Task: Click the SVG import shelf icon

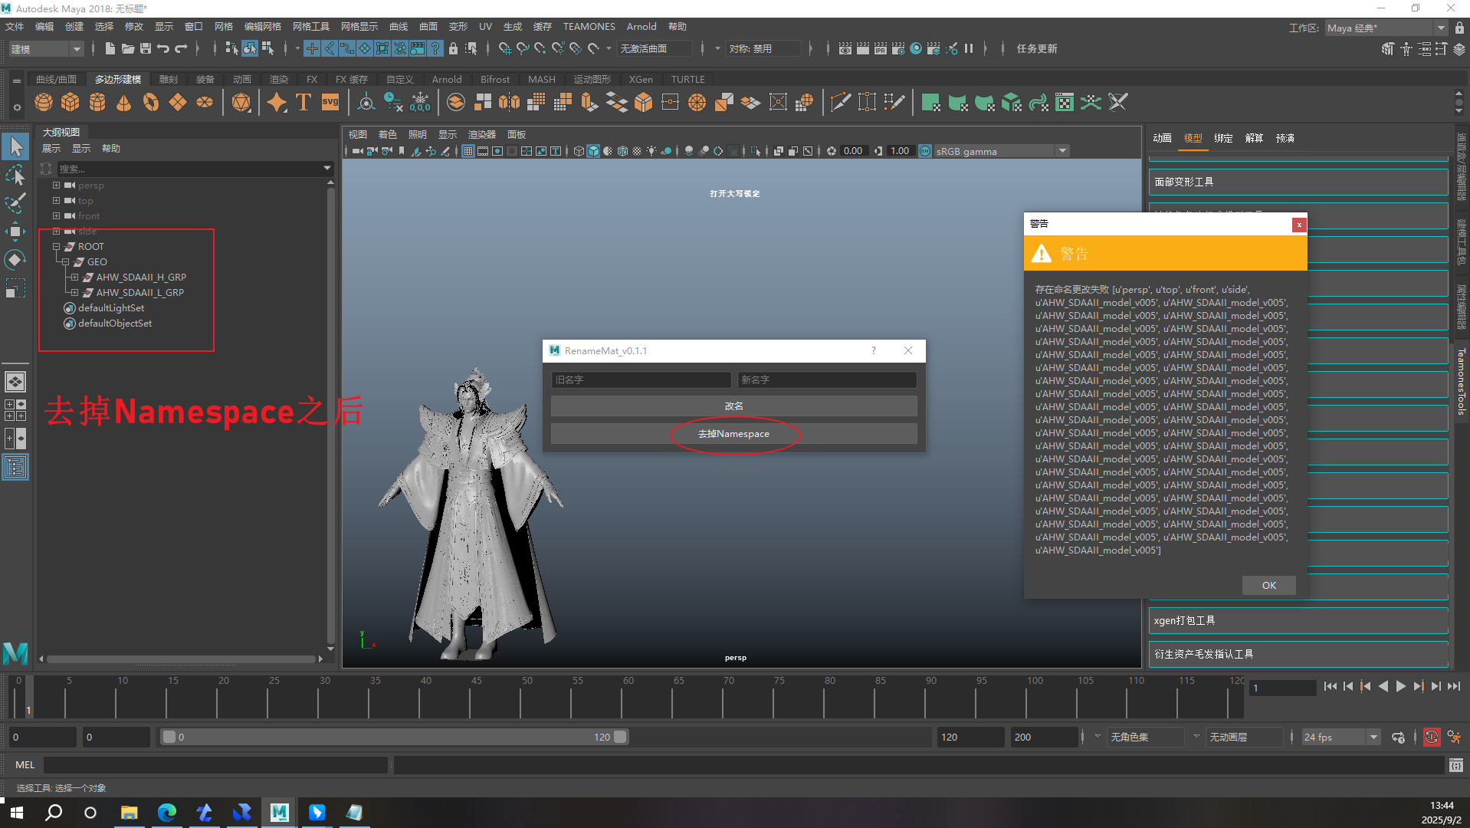Action: point(330,103)
